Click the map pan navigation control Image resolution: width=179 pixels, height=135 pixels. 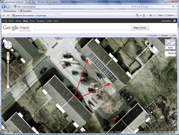click(x=8, y=45)
